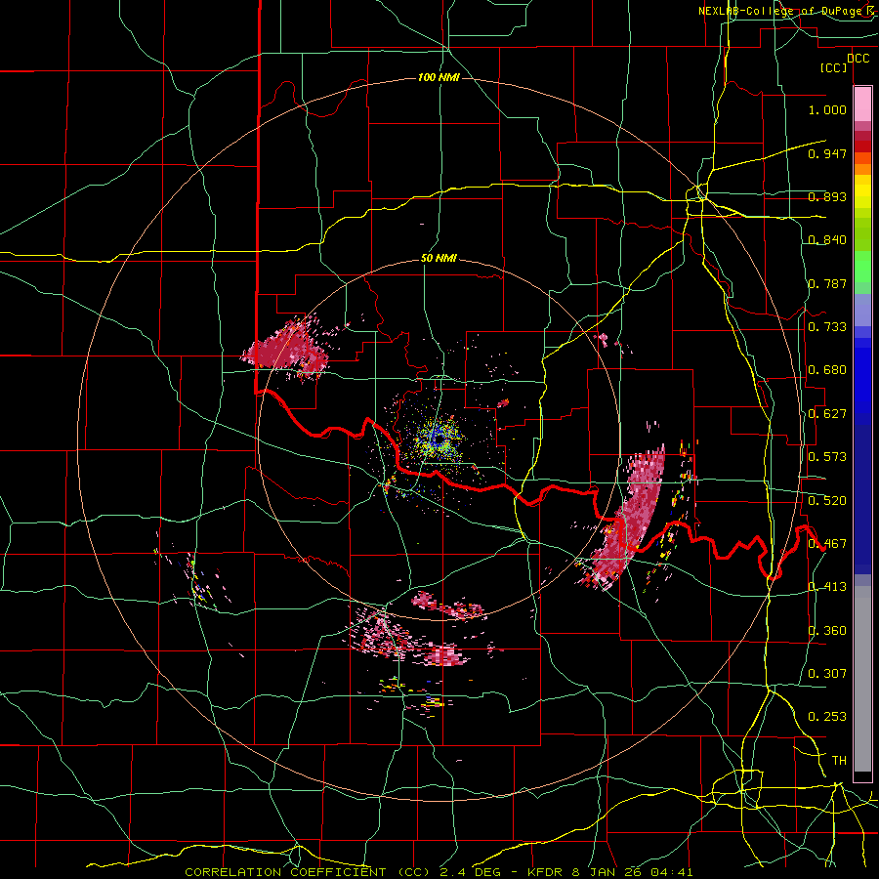Click the 50 NMI range ring label
The height and width of the screenshot is (879, 879).
[x=439, y=259]
